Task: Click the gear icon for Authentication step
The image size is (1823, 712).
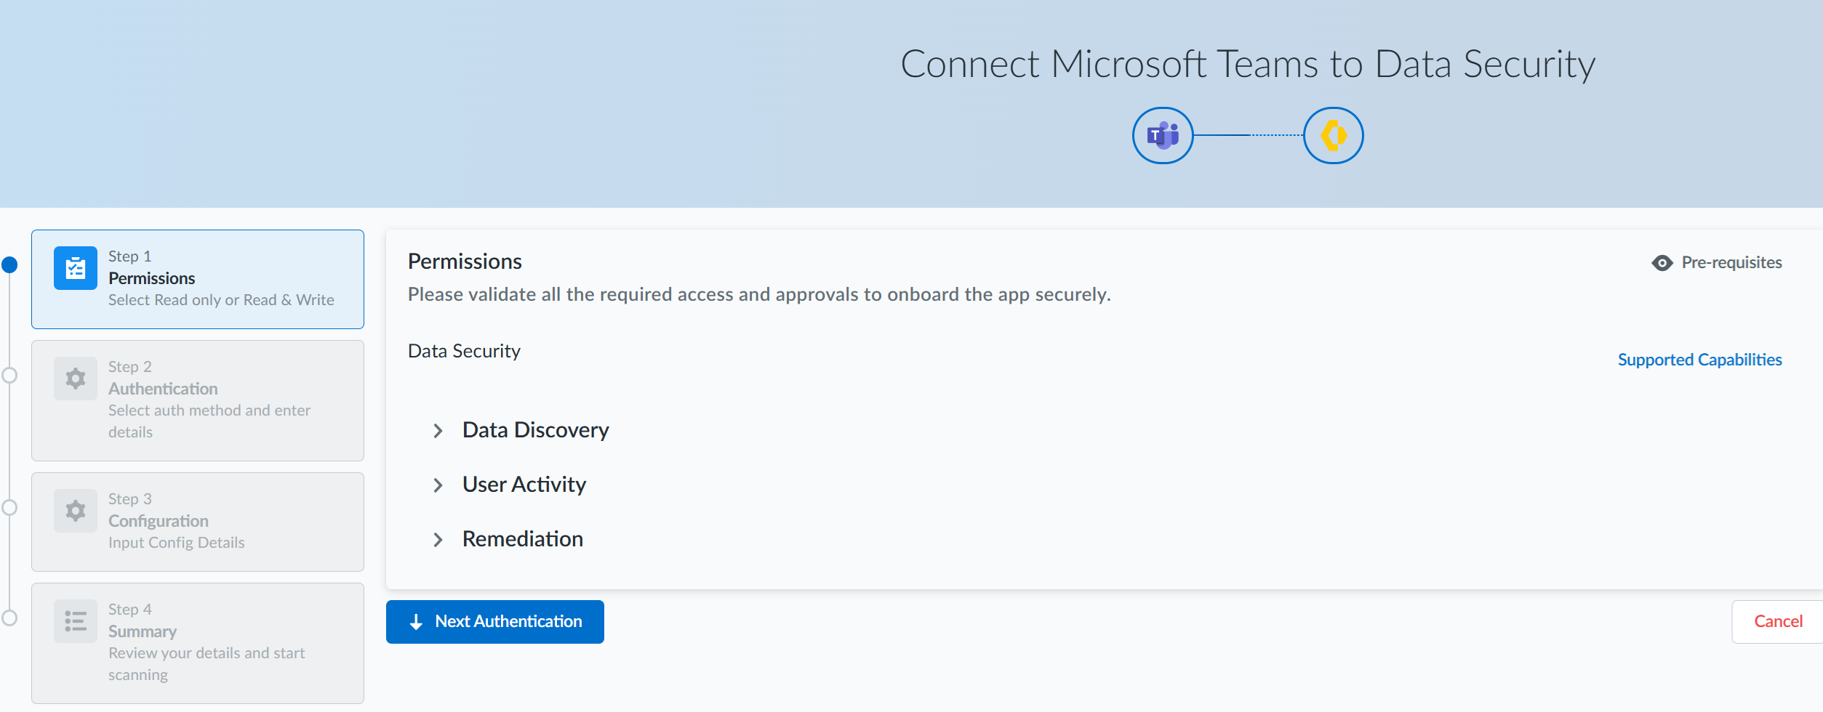Action: (x=76, y=379)
